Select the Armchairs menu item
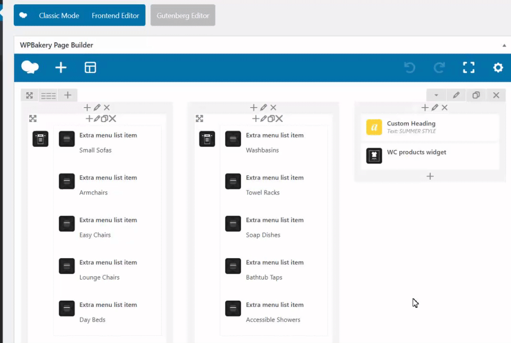The image size is (511, 343). tap(94, 192)
